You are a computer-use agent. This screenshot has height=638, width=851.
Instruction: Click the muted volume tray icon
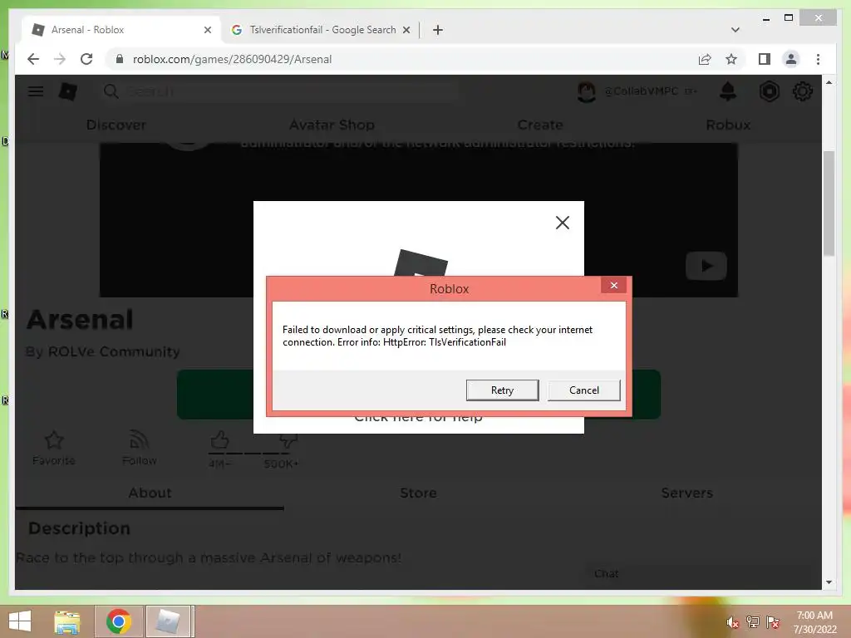pos(732,622)
